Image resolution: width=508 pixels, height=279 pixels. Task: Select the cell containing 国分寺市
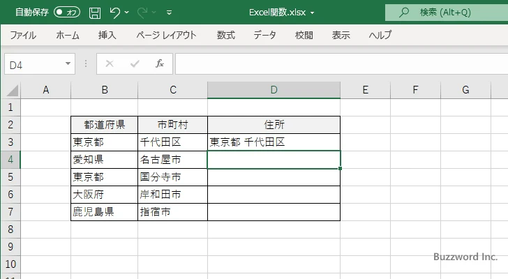pyautogui.click(x=172, y=177)
